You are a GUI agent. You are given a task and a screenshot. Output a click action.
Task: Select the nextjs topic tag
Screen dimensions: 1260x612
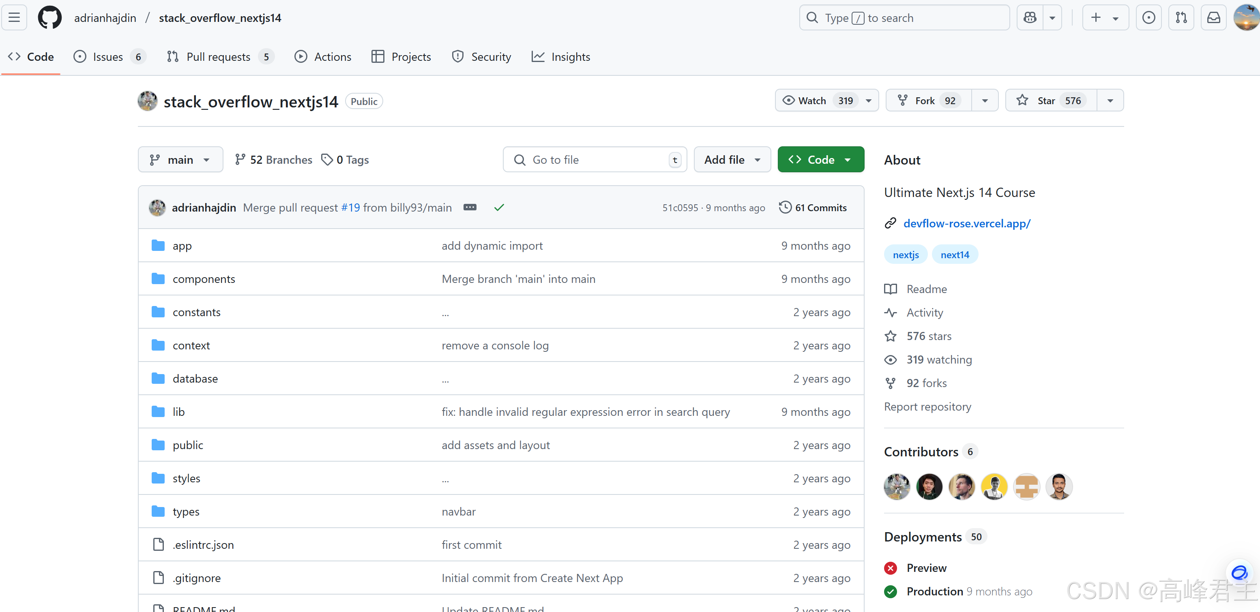coord(906,254)
